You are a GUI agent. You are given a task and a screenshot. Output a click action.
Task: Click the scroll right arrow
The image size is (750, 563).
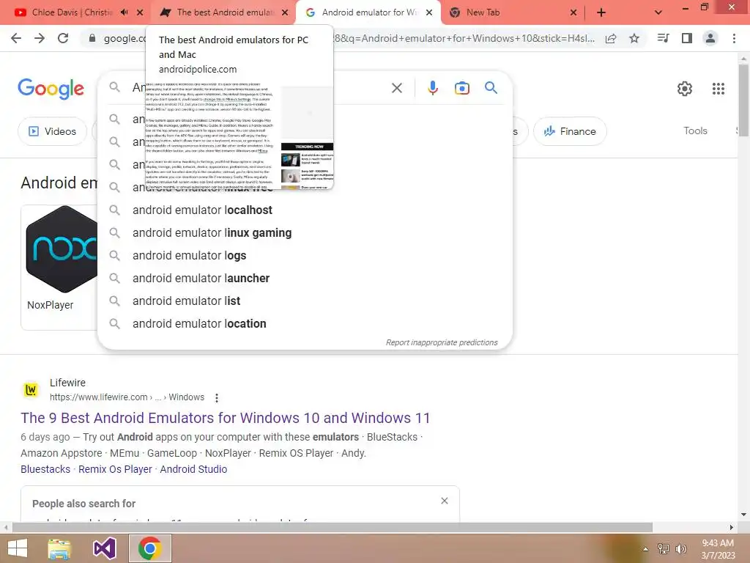point(732,528)
